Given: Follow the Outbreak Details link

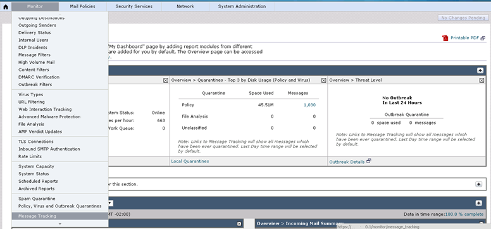Looking at the screenshot, I should (347, 162).
